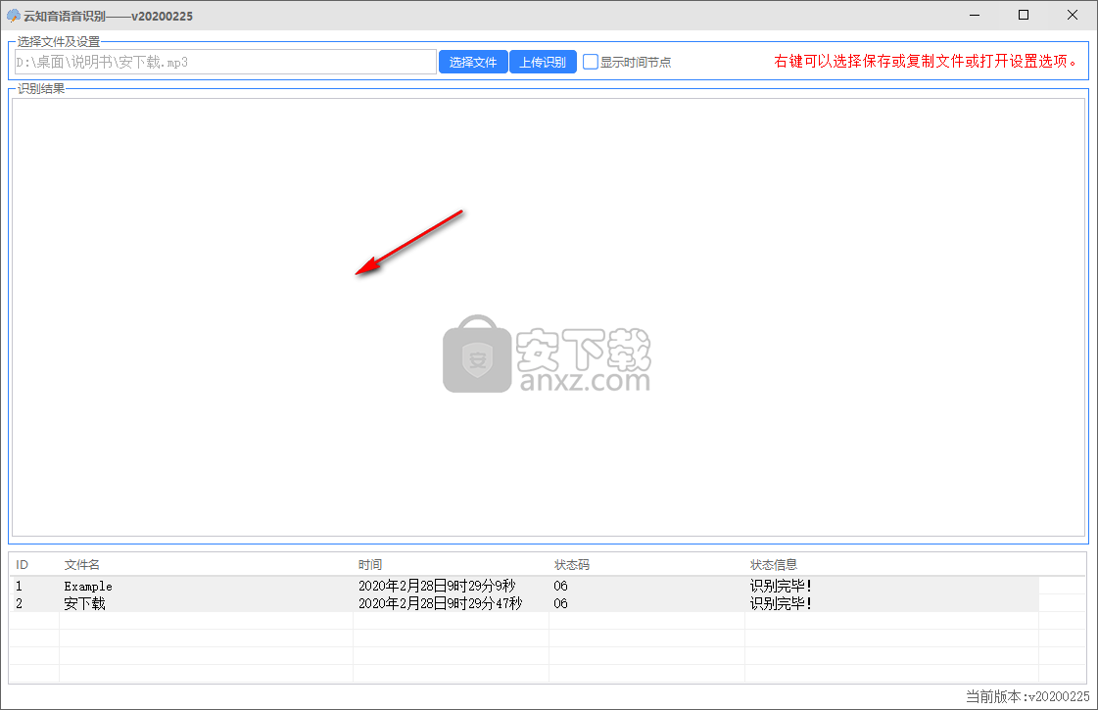
Task: Click status code 06 in 安下载 row
Action: (x=560, y=603)
